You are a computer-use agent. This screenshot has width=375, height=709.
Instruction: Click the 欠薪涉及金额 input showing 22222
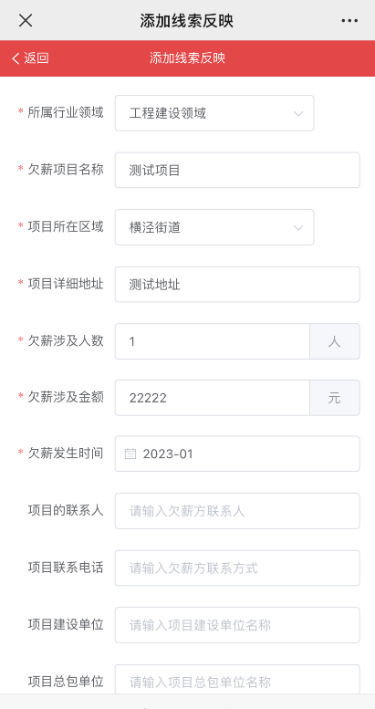click(x=213, y=398)
